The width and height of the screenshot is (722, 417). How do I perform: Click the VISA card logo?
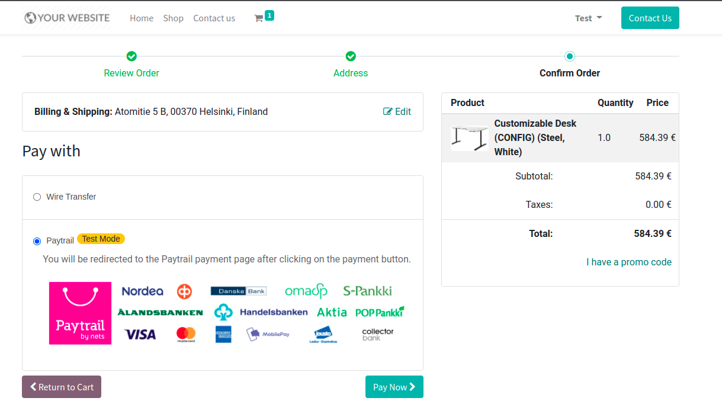click(x=140, y=335)
